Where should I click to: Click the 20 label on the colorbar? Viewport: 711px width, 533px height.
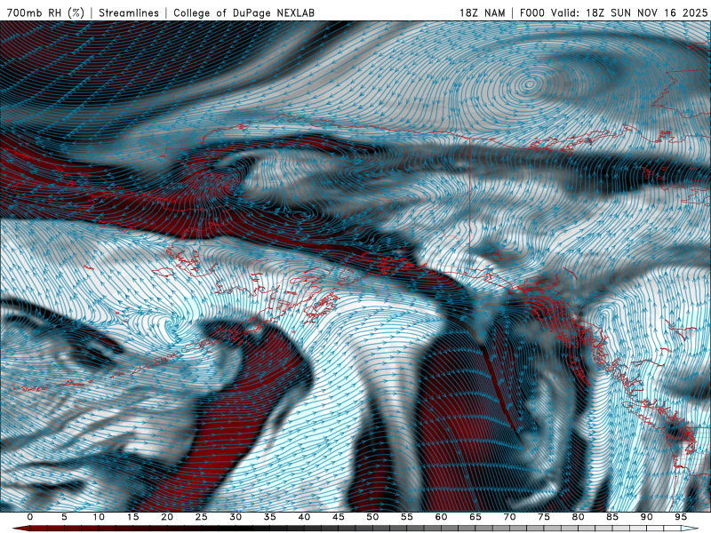pos(167,517)
